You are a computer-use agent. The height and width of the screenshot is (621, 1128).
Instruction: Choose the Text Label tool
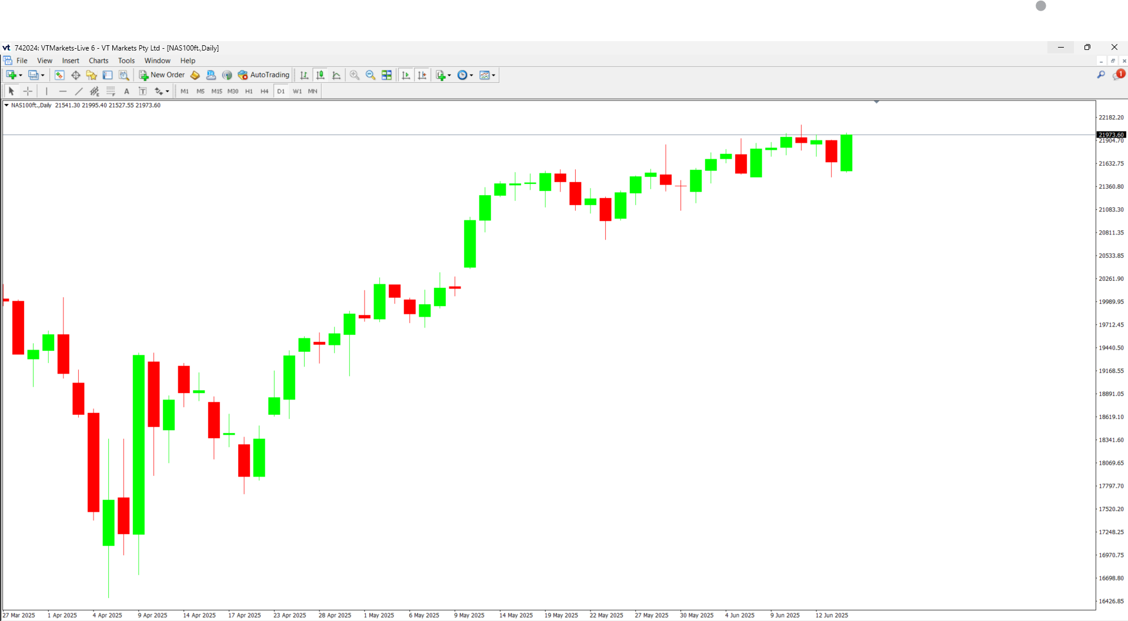pyautogui.click(x=142, y=91)
